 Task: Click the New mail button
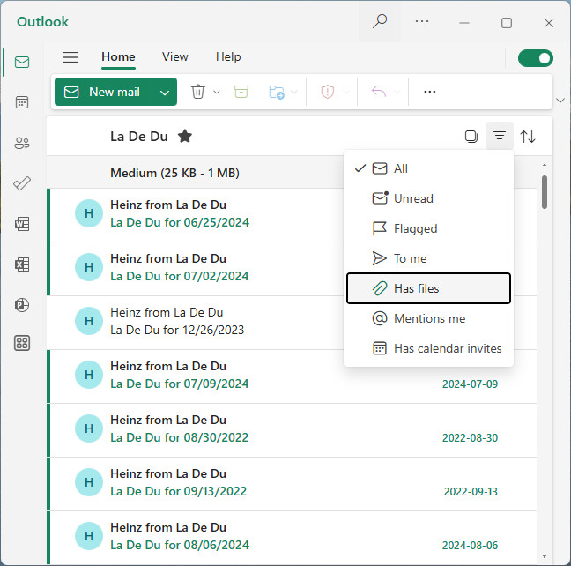coord(103,92)
